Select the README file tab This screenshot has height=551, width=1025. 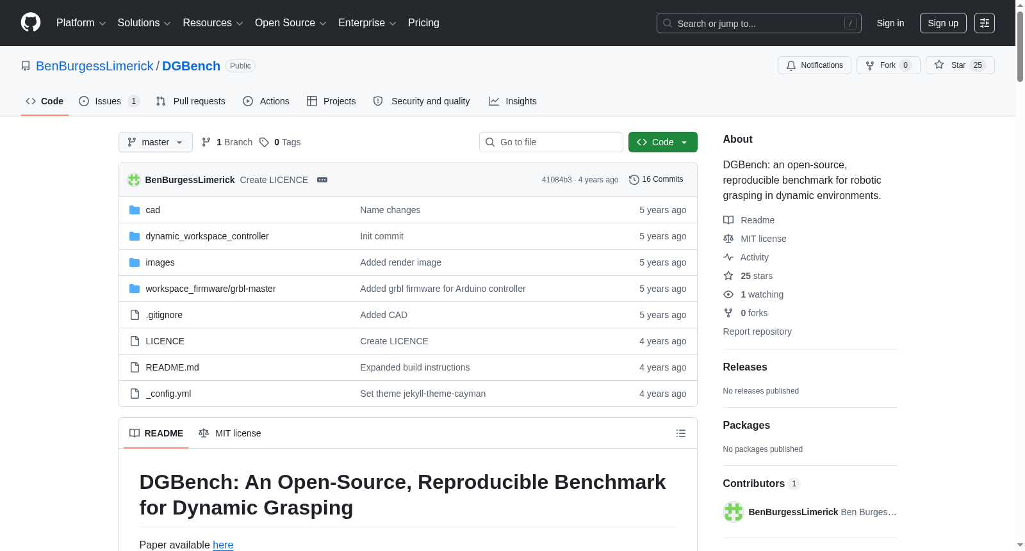coord(156,433)
